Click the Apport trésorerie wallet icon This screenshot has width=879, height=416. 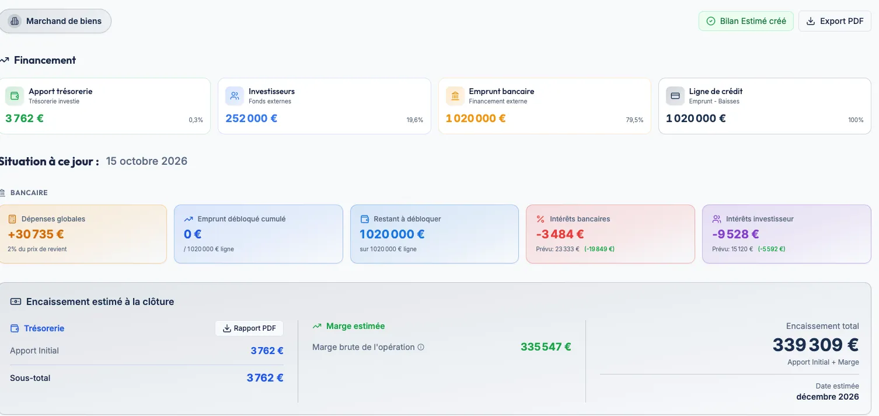point(15,96)
